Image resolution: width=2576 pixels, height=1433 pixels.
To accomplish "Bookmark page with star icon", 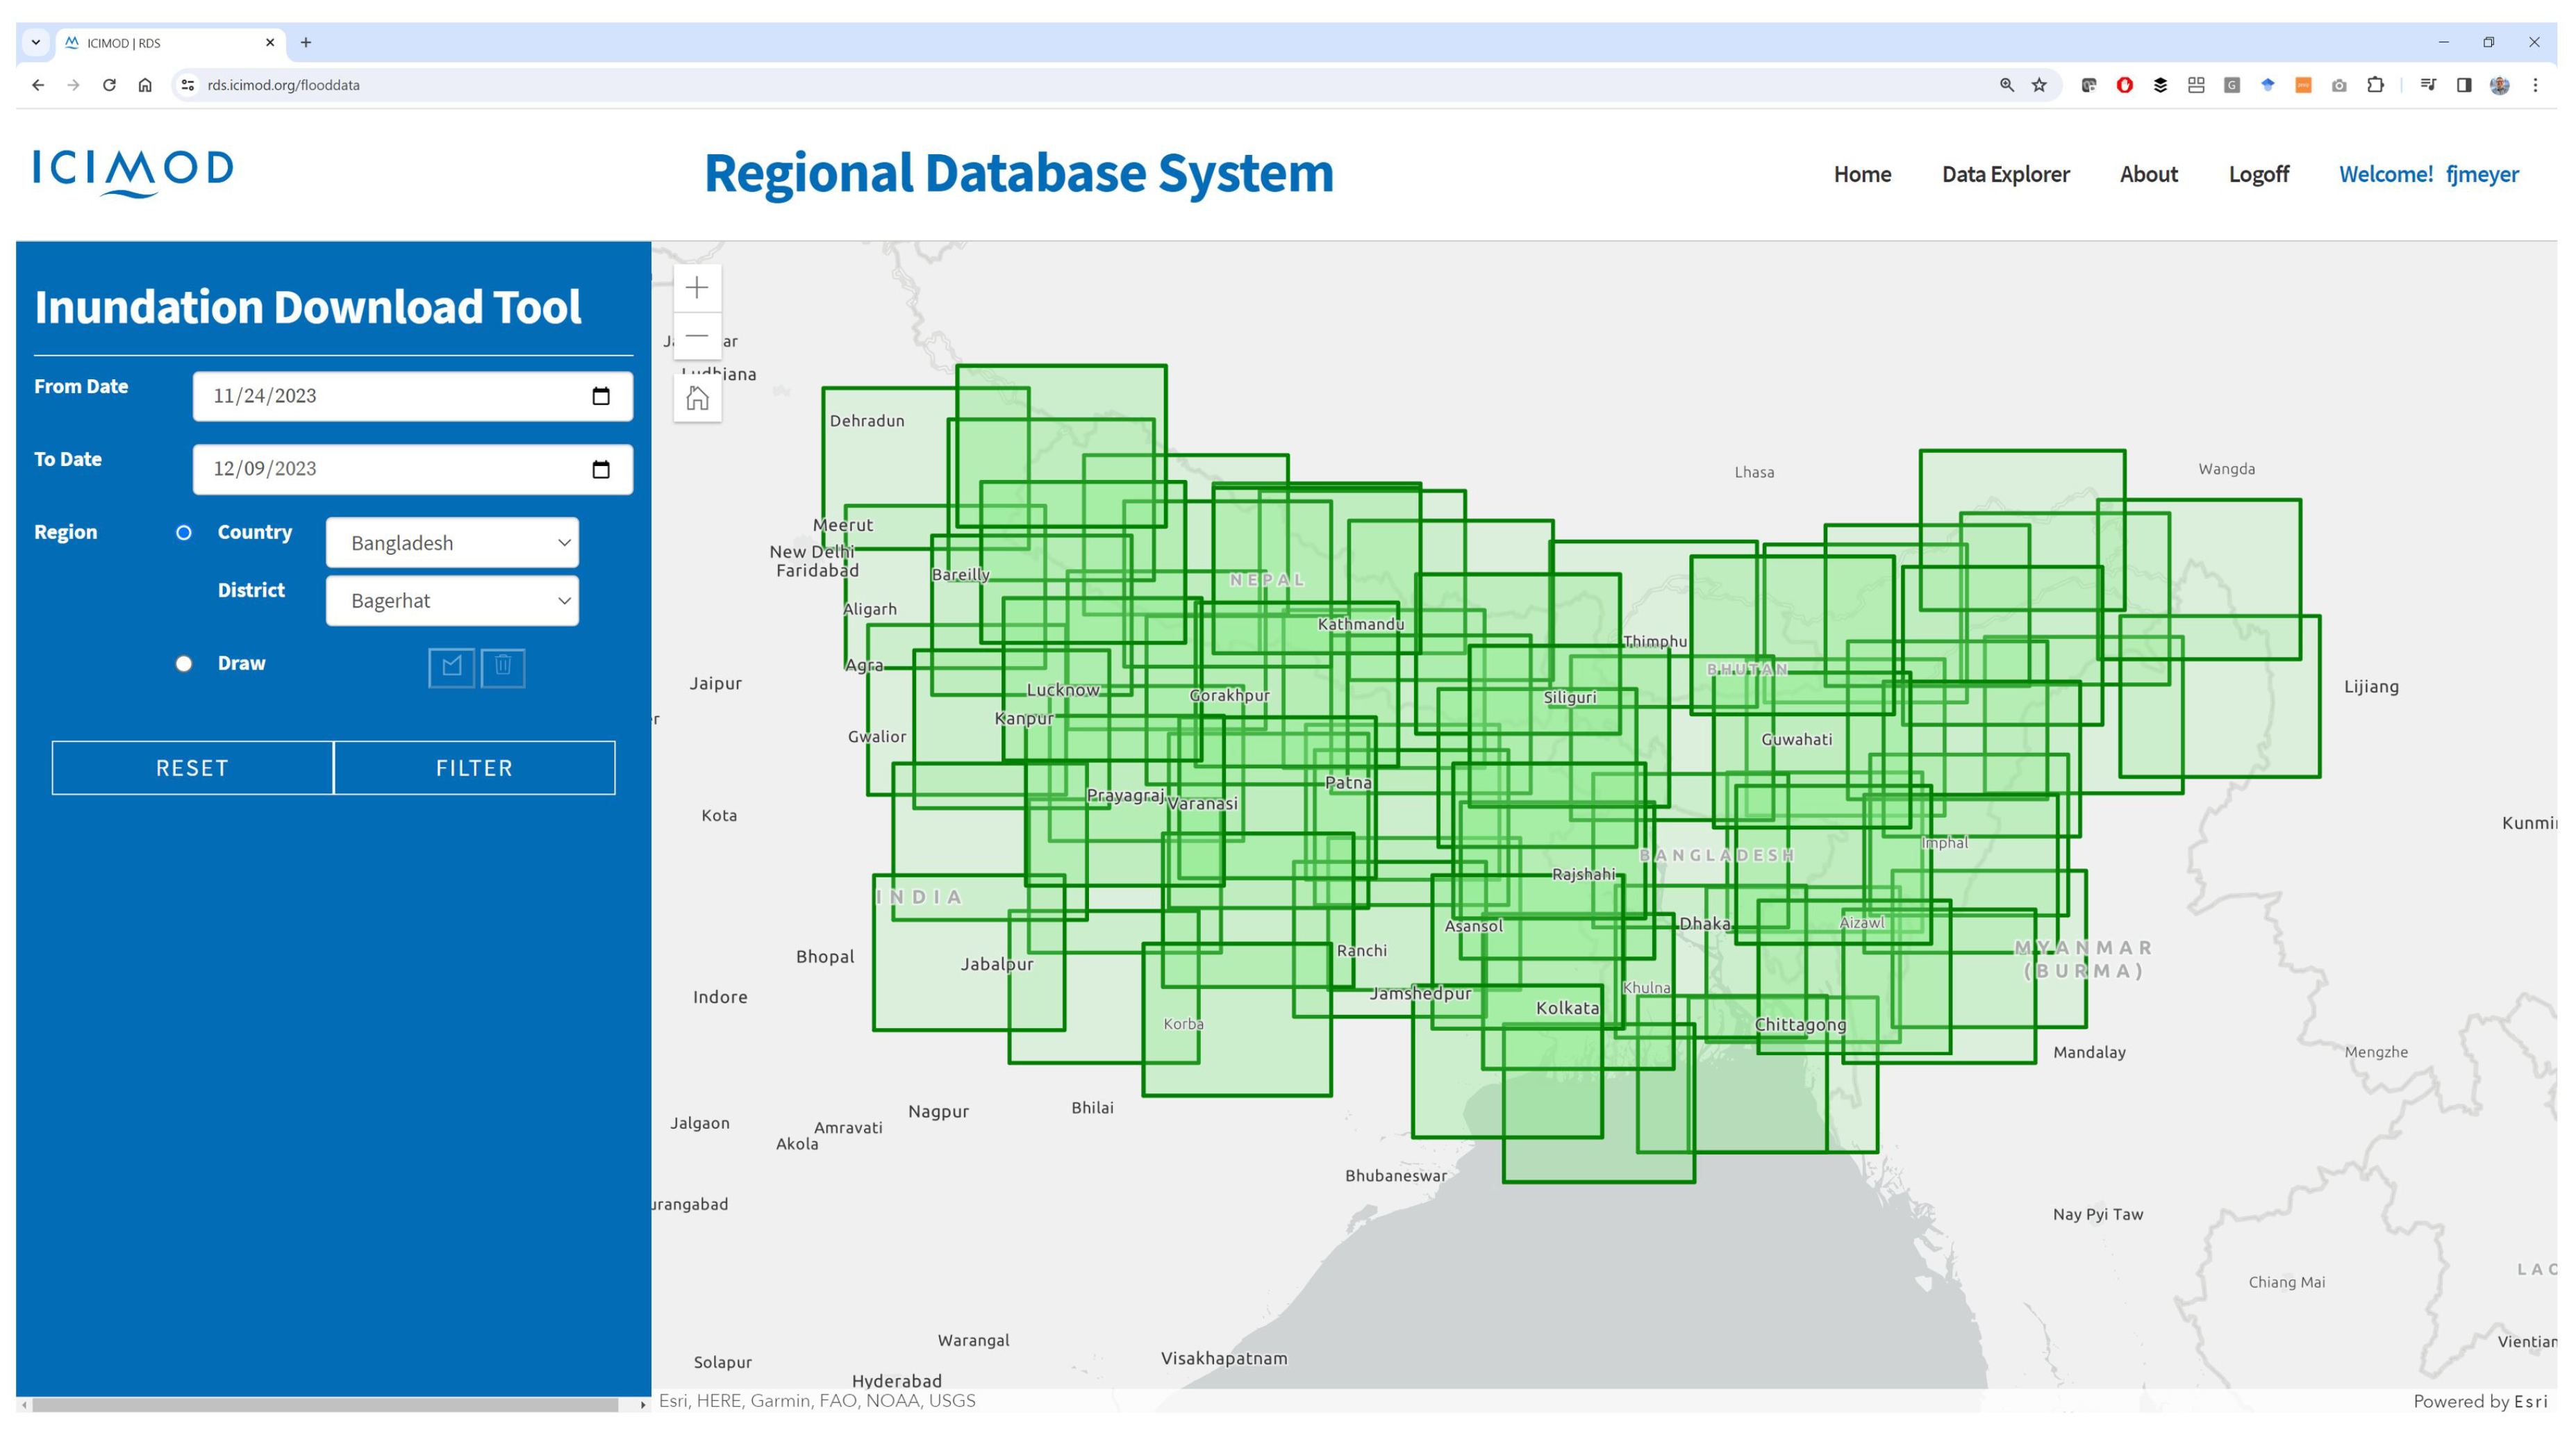I will [2039, 85].
